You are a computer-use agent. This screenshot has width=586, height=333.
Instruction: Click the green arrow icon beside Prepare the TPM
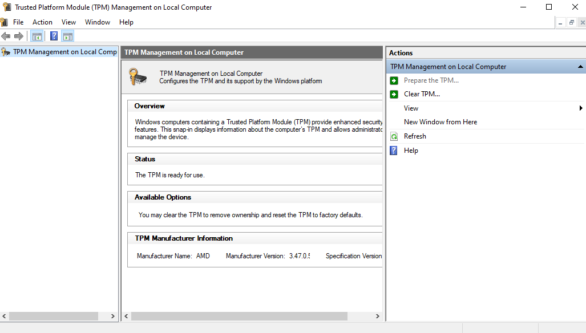[x=394, y=80]
